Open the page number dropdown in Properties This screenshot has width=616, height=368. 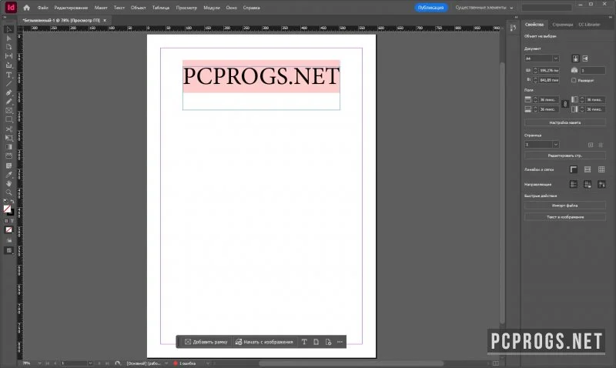tap(555, 145)
